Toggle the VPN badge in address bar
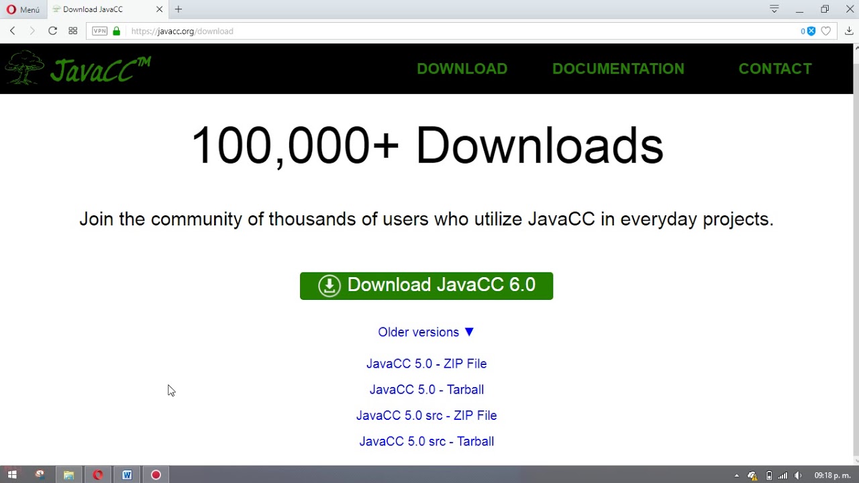The image size is (859, 483). point(99,31)
